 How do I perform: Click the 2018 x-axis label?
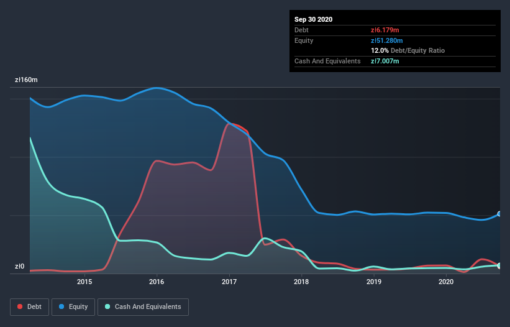(x=301, y=282)
